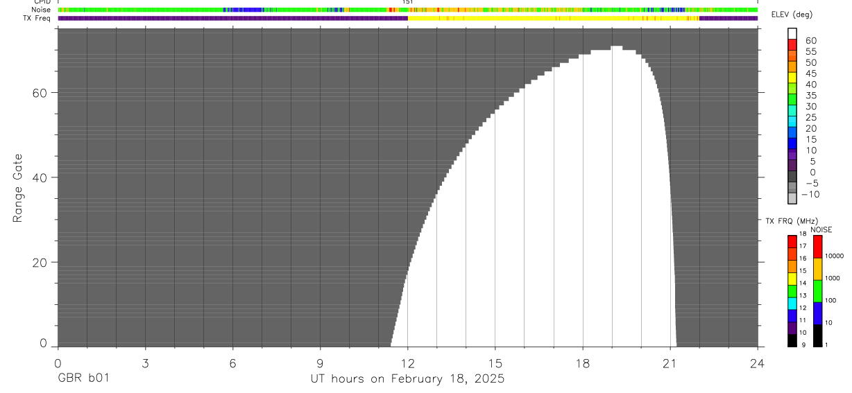Click the red segment of ELEV color bar

(x=793, y=45)
